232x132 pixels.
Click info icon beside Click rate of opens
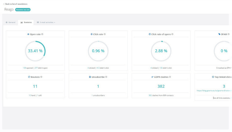click(x=173, y=34)
